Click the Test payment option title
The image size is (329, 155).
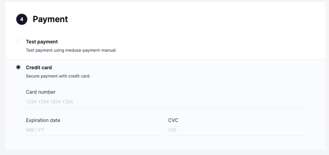[42, 42]
